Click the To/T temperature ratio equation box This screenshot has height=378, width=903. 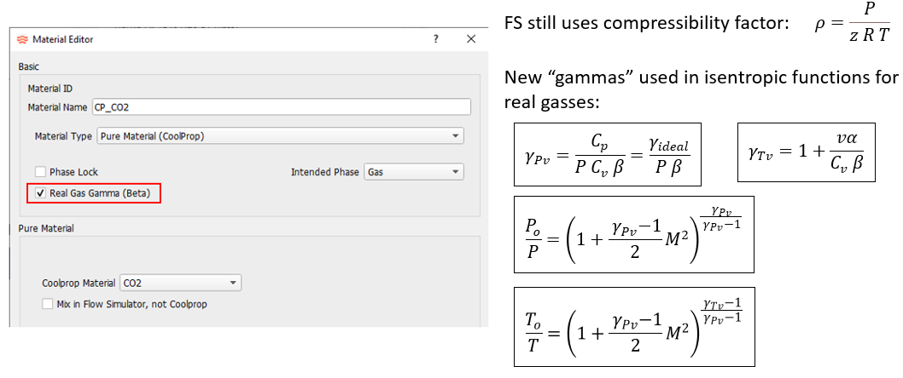coord(633,324)
